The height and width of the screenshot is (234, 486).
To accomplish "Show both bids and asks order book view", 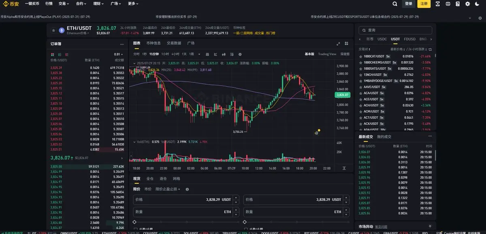I will pos(52,54).
